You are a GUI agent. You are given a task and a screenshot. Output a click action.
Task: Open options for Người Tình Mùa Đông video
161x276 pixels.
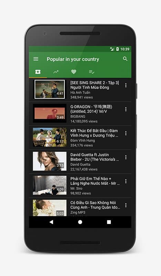point(126,85)
